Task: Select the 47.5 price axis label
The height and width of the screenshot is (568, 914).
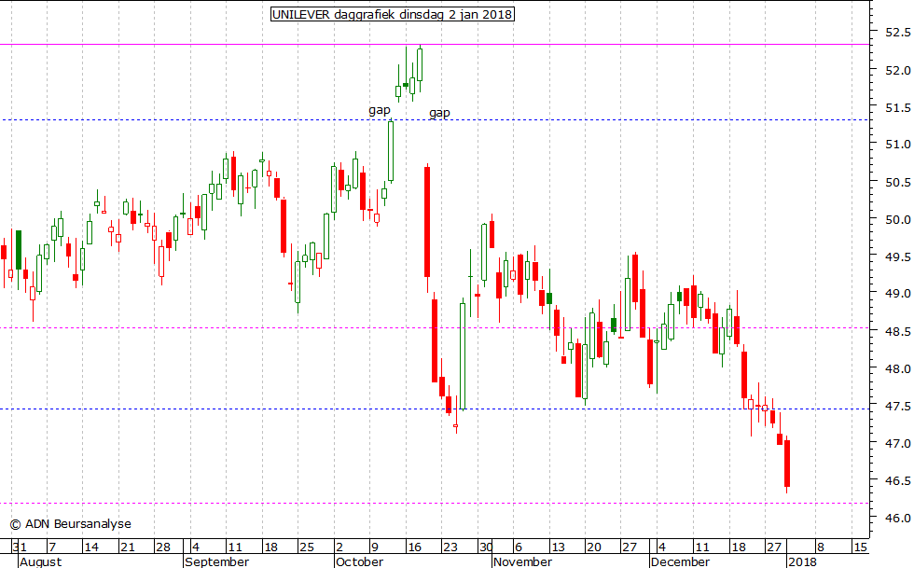Action: click(x=897, y=406)
